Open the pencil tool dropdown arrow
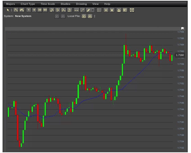This screenshot has height=153, width=191. coord(93,10)
